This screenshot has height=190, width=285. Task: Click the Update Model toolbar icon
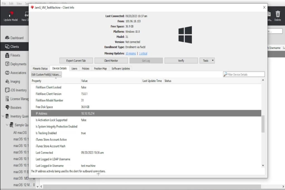(11, 14)
